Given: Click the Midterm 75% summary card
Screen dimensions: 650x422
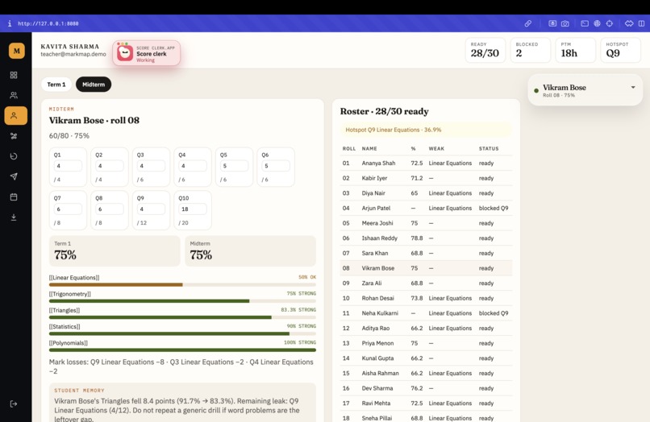Looking at the screenshot, I should (x=250, y=251).
